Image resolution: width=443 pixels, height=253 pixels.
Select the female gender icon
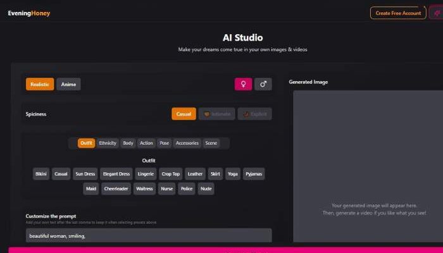(x=243, y=84)
